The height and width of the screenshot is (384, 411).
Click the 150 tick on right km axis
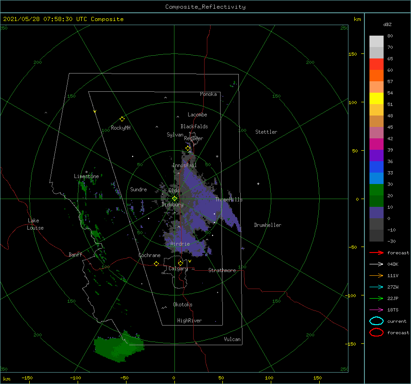(x=353, y=54)
